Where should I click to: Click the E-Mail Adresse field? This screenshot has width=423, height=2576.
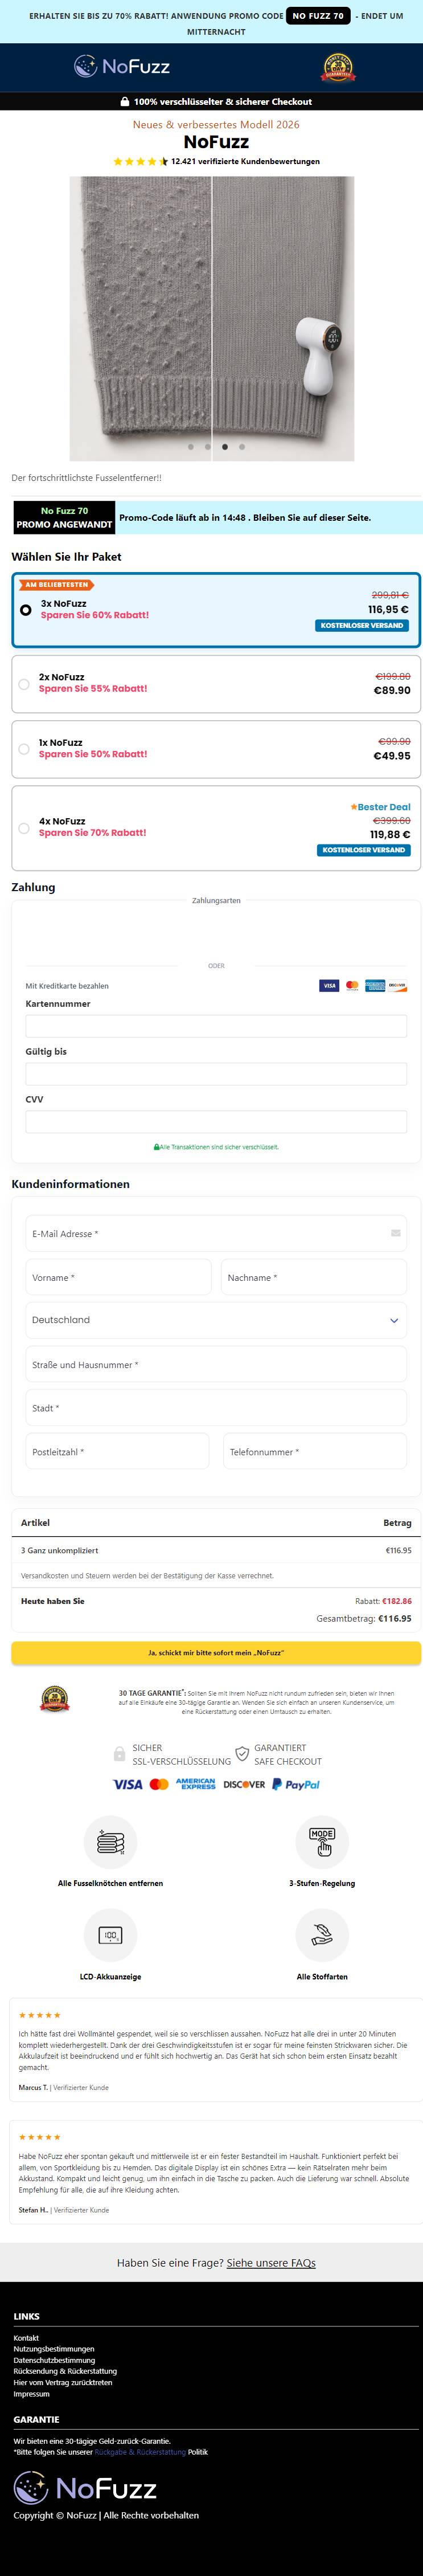pyautogui.click(x=216, y=1233)
